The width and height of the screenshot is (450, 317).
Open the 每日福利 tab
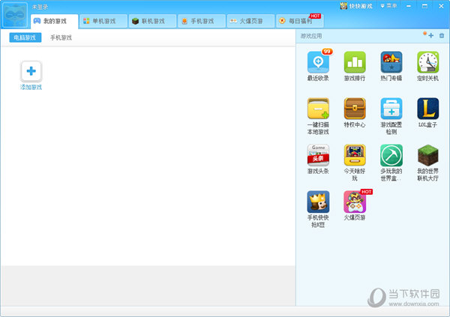299,21
